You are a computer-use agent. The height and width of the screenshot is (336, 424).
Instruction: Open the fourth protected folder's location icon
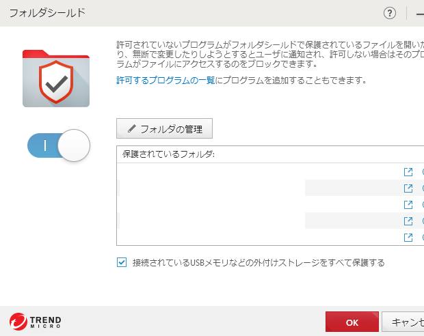(408, 221)
